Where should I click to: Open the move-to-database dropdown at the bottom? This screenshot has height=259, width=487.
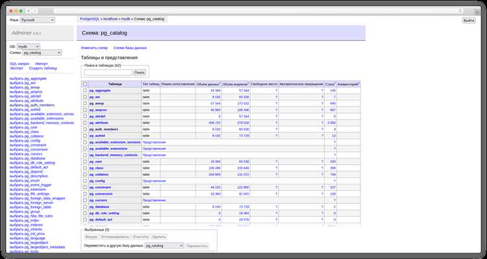165,245
